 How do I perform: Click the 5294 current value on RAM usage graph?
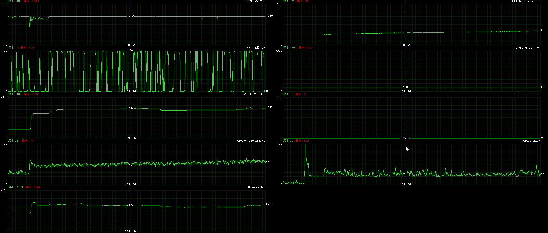click(x=269, y=204)
